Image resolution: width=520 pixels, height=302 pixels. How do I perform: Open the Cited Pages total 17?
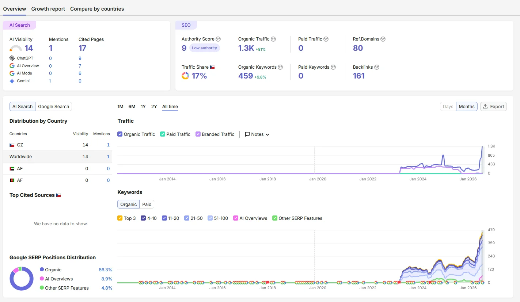tap(83, 48)
